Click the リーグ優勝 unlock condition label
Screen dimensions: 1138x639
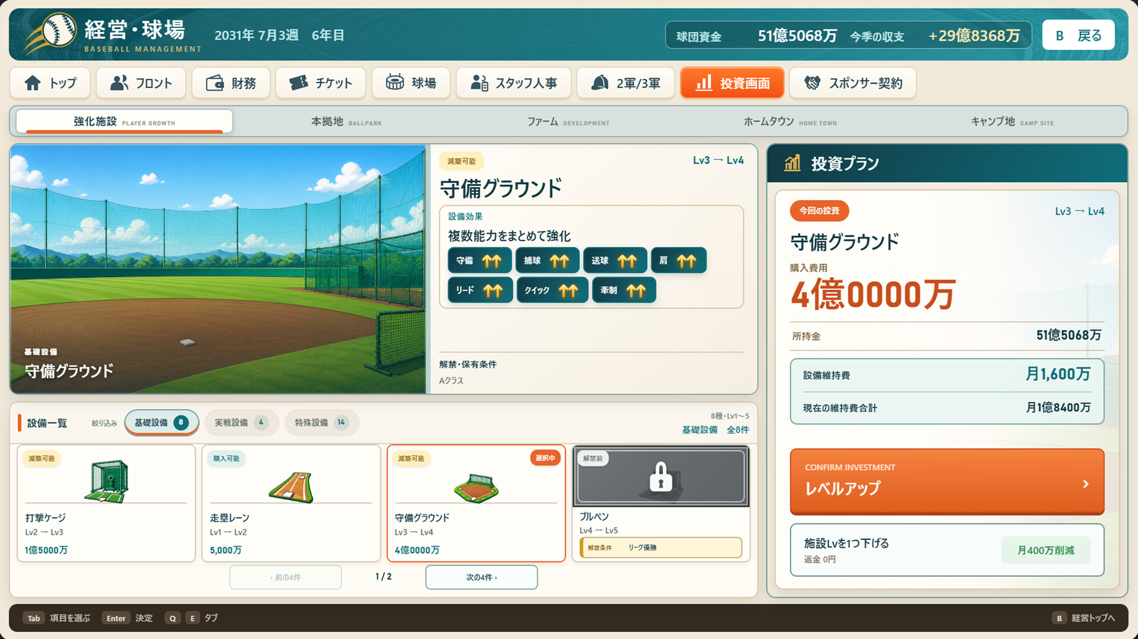click(x=642, y=547)
